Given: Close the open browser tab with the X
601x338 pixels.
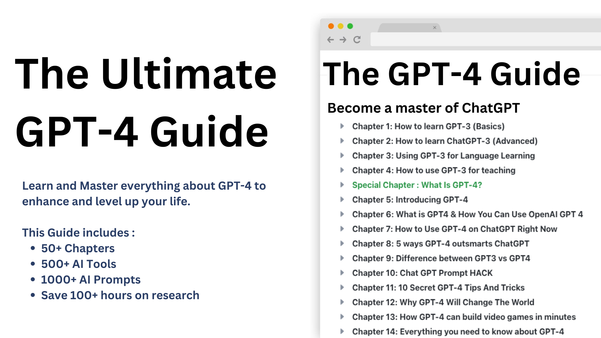Looking at the screenshot, I should pyautogui.click(x=435, y=28).
